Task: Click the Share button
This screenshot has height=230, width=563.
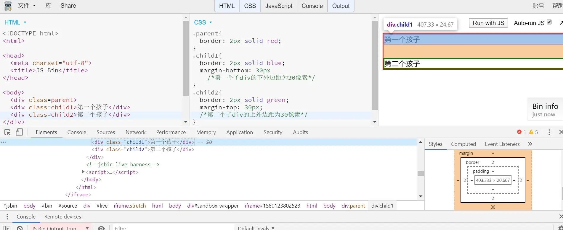Action: point(68,6)
